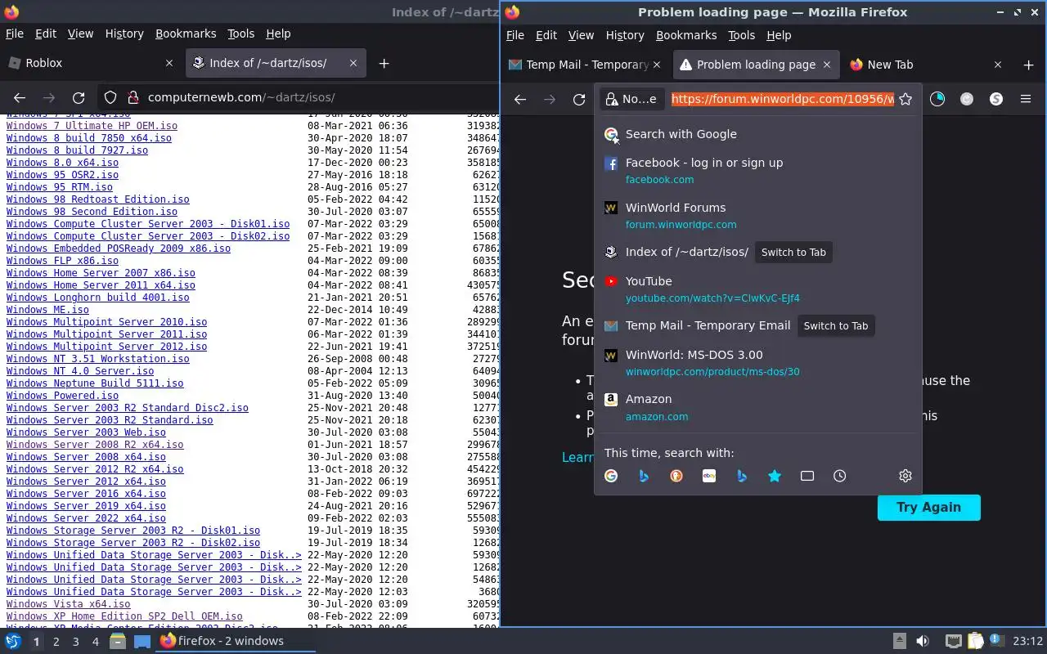Download Windows 98 Second Edition.iso
The width and height of the screenshot is (1047, 654).
click(92, 212)
